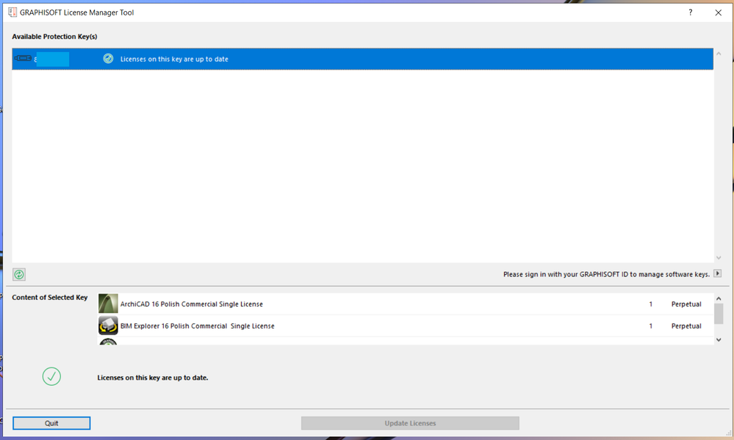
Task: Click the up-to-date status icon in key row
Action: 108,59
